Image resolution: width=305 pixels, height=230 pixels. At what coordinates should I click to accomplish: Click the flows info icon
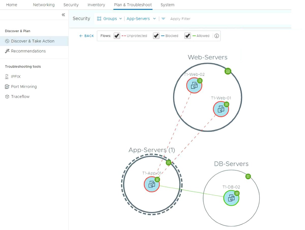click(217, 36)
